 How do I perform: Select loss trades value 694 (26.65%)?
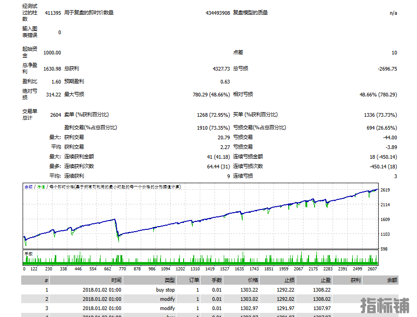click(x=381, y=128)
